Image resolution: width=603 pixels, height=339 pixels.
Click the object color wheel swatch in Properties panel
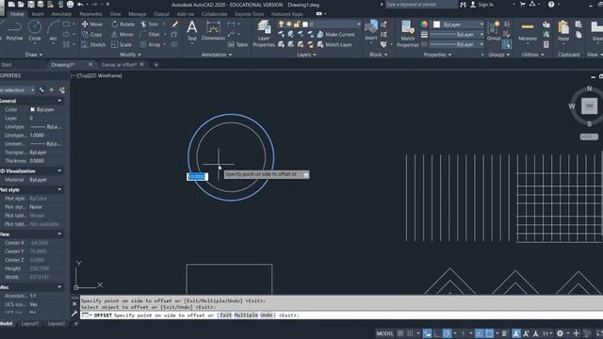tap(424, 24)
